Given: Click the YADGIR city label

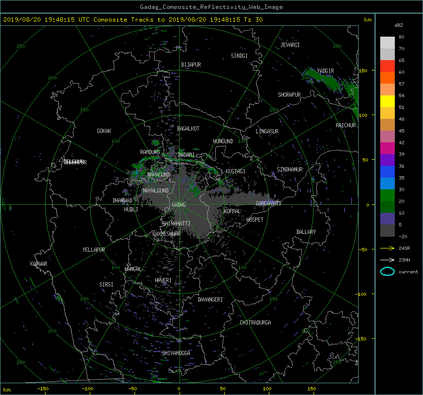Looking at the screenshot, I should pos(325,71).
